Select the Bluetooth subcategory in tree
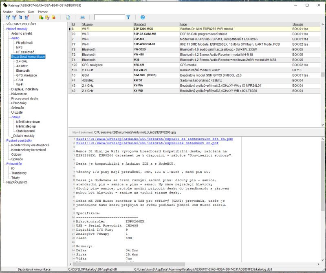Viewport: 326px width, 273px height. tap(23, 70)
